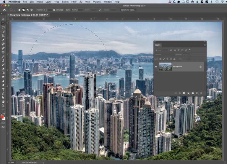The width and height of the screenshot is (227, 164).
Task: Select the Eyedropper tool
Action: click(x=3, y=40)
